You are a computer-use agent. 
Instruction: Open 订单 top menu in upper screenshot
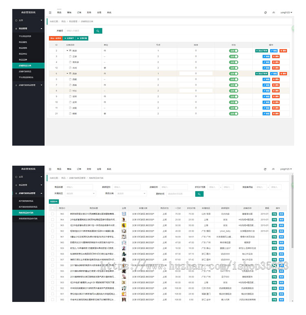[79, 13]
